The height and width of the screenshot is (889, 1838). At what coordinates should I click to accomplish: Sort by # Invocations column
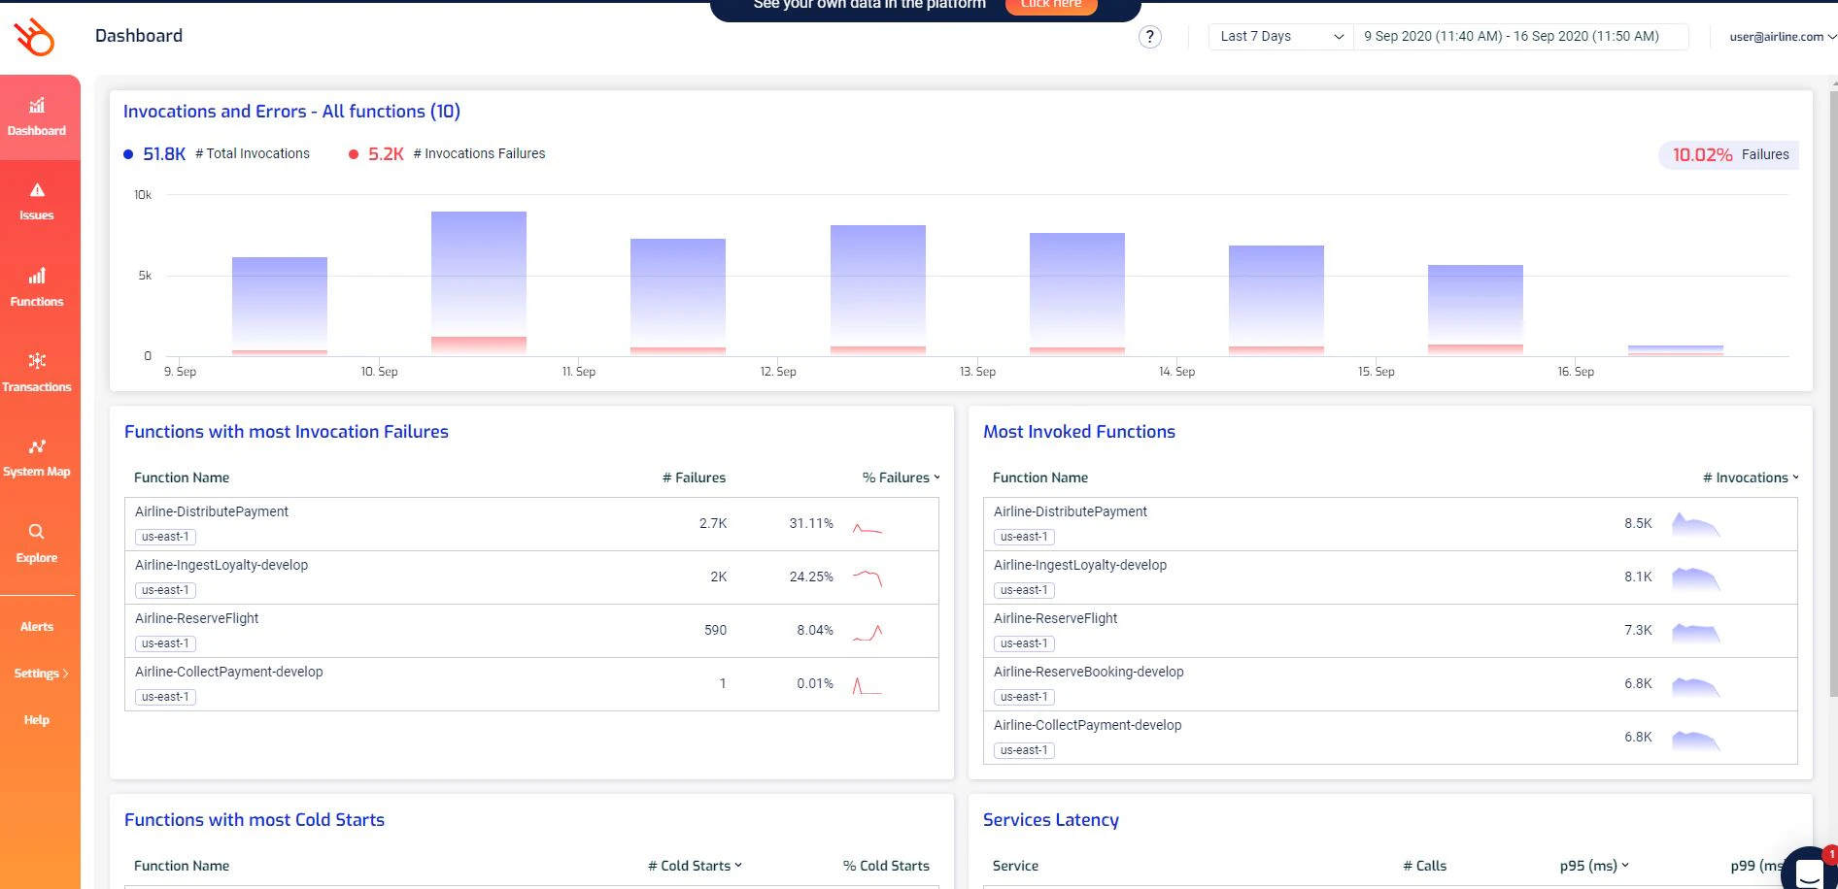coord(1751,477)
